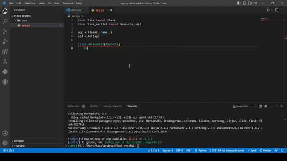Open Source Control view
Image resolution: width=287 pixels, height=161 pixels.
(5, 31)
